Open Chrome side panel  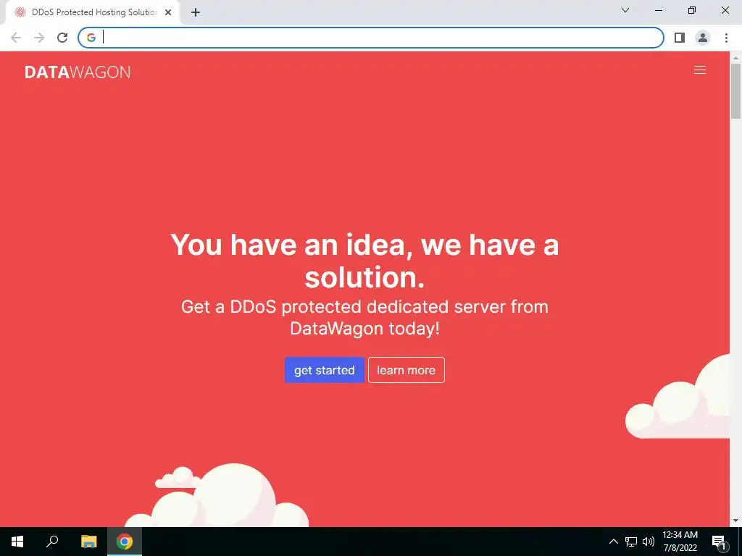click(x=680, y=38)
